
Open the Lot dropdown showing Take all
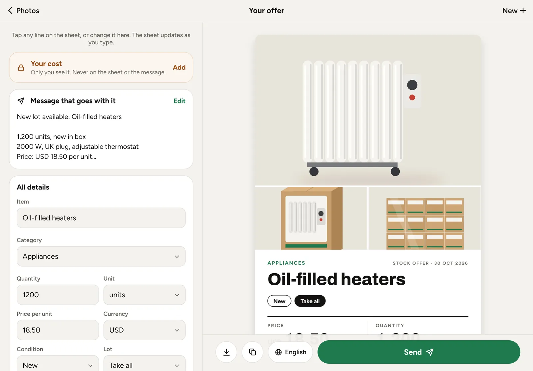144,364
